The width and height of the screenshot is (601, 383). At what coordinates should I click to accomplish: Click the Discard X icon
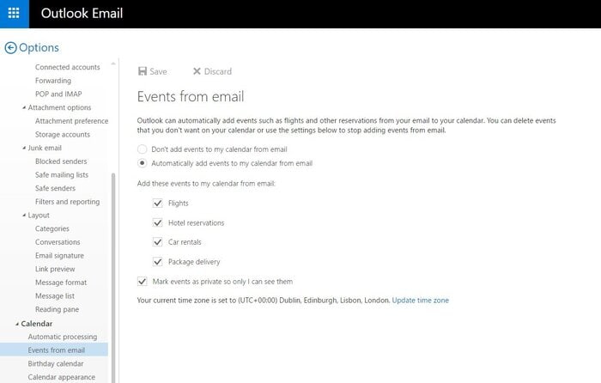point(197,71)
